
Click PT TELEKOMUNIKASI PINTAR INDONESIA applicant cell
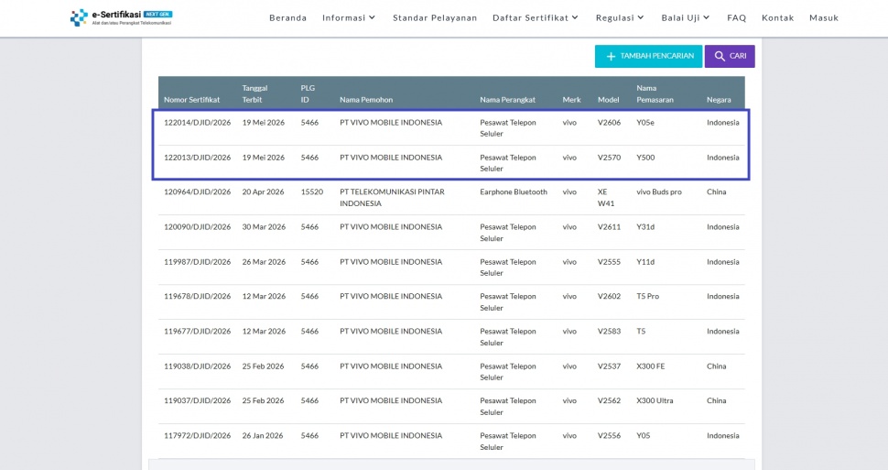click(392, 198)
